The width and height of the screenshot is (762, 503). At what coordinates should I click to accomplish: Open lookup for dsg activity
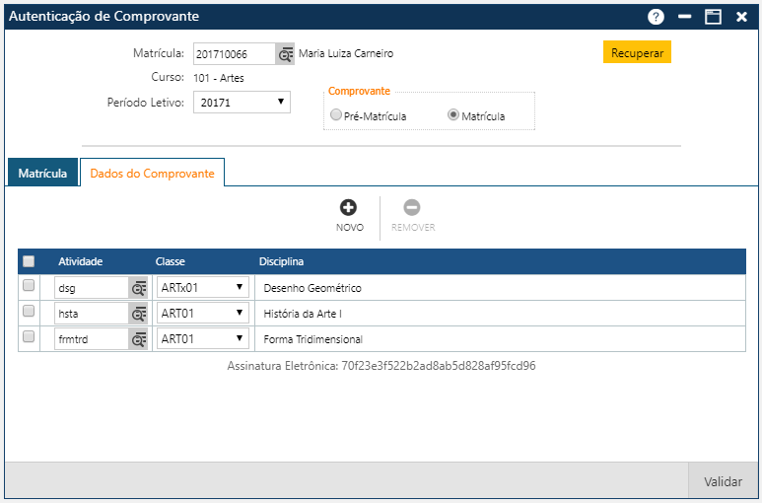[139, 288]
